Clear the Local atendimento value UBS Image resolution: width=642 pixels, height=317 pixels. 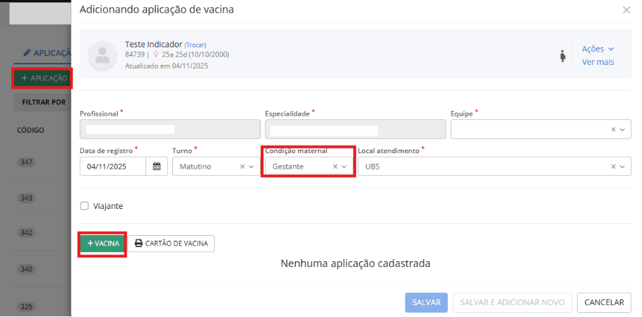coord(613,167)
